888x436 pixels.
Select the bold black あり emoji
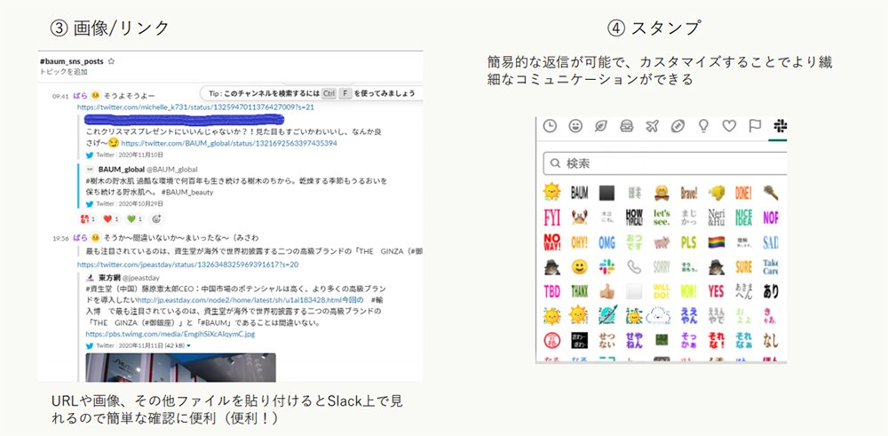pyautogui.click(x=771, y=291)
